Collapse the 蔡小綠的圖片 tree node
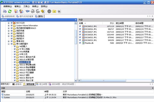Viewport: 154px width, 102px height. coord(9,44)
